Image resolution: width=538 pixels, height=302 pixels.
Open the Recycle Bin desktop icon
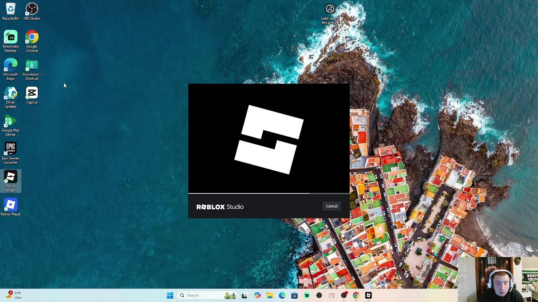(11, 12)
